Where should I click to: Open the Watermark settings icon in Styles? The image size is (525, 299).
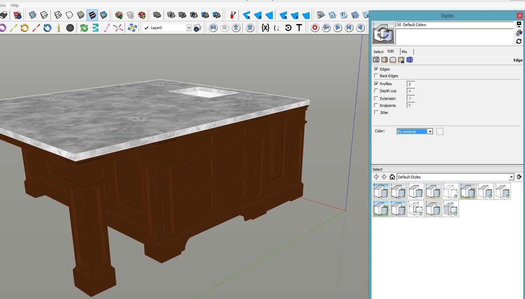click(x=401, y=60)
